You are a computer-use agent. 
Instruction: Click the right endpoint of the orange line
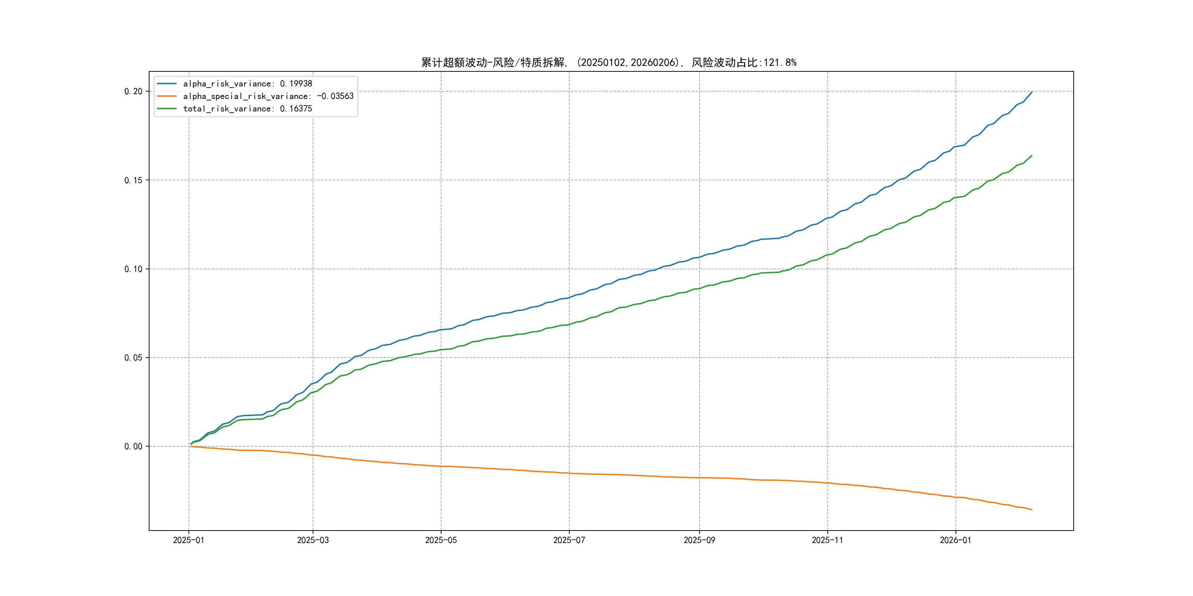1032,510
